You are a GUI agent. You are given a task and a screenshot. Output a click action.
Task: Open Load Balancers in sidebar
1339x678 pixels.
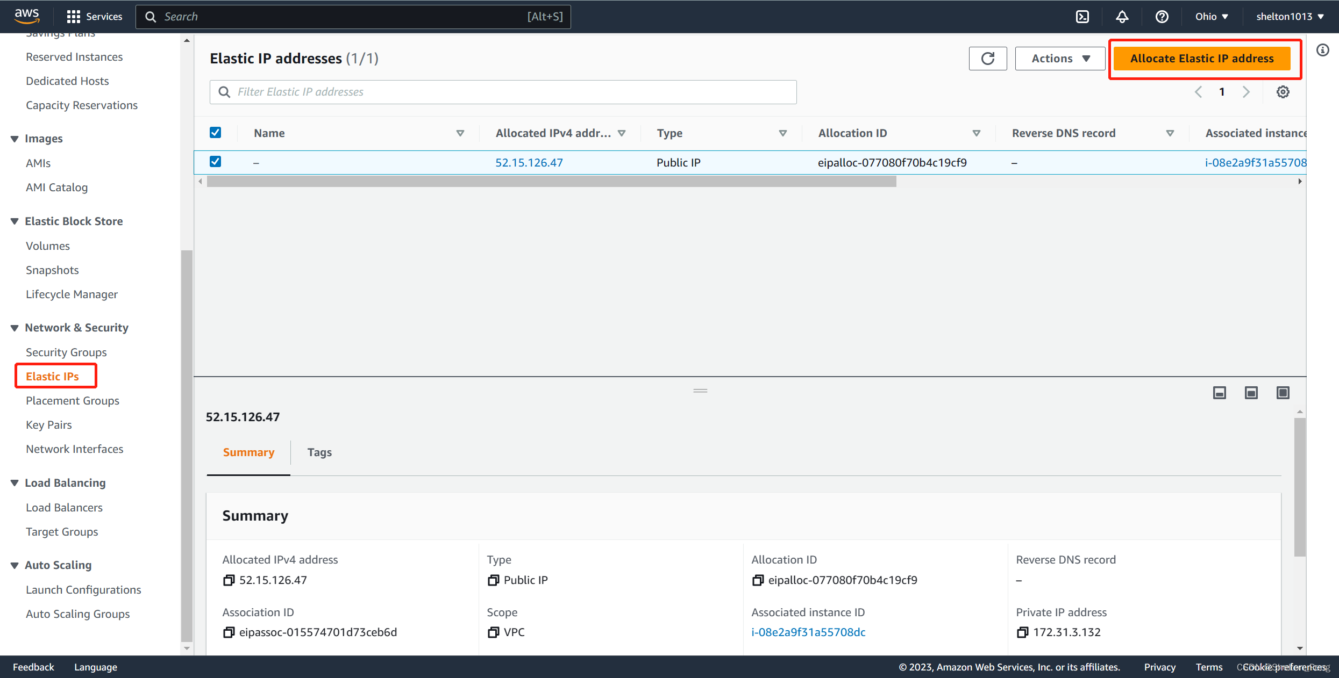[x=64, y=507]
